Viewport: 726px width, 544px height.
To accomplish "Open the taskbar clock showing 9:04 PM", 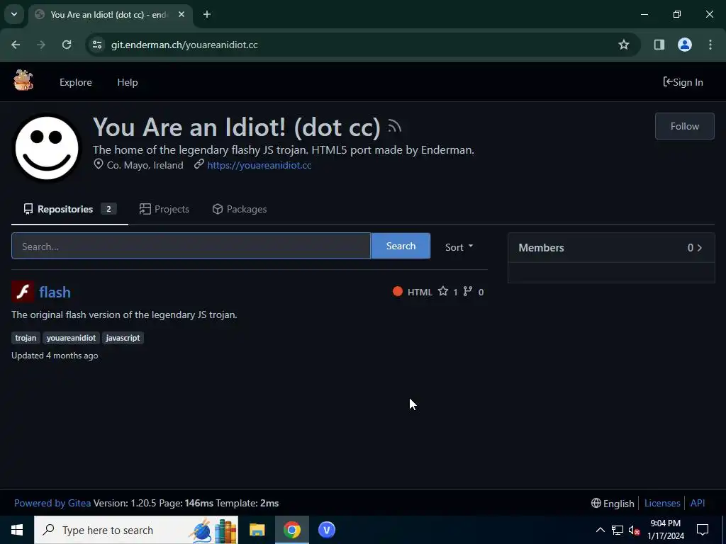I will pos(665,530).
